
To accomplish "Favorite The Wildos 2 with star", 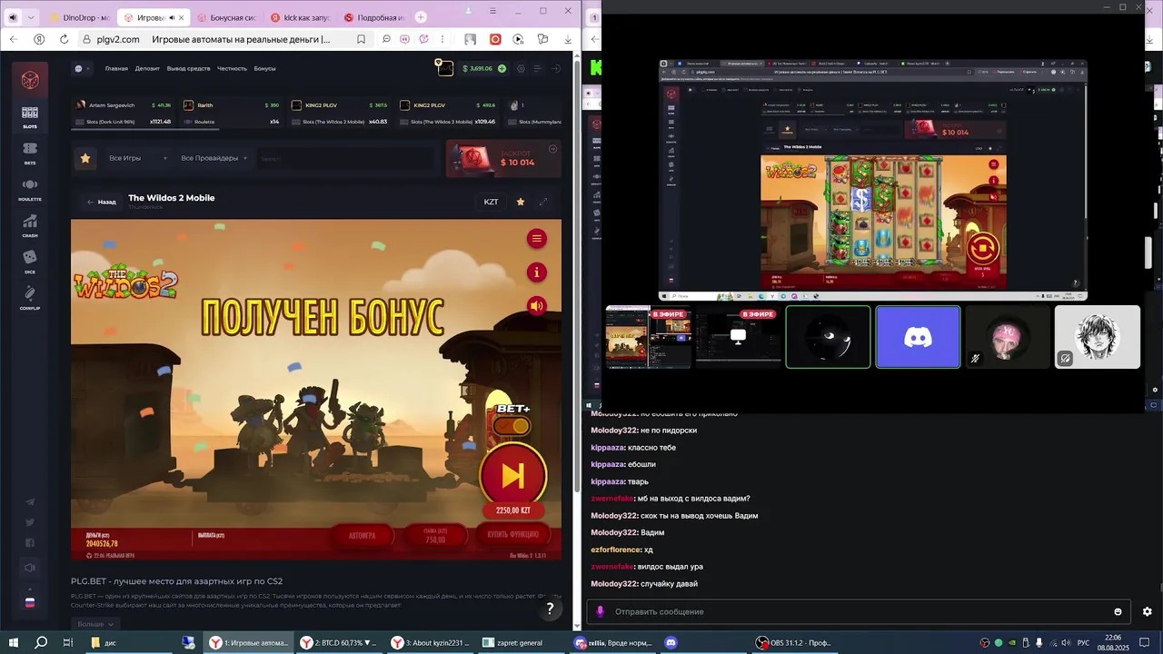I will click(521, 202).
